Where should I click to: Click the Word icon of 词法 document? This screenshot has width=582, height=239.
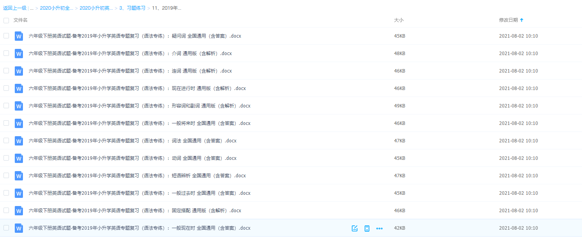point(19,141)
